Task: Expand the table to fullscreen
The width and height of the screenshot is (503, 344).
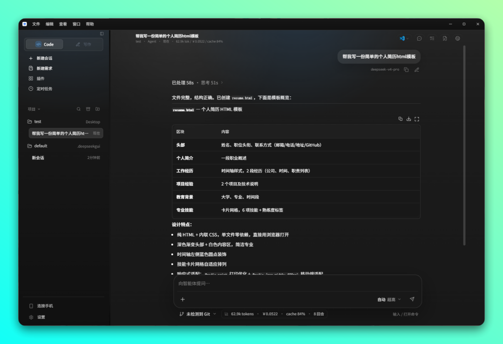Action: coord(417,119)
